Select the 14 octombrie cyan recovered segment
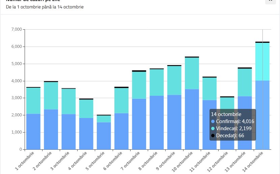Viewport: 280px width, 174px height. tap(262, 61)
